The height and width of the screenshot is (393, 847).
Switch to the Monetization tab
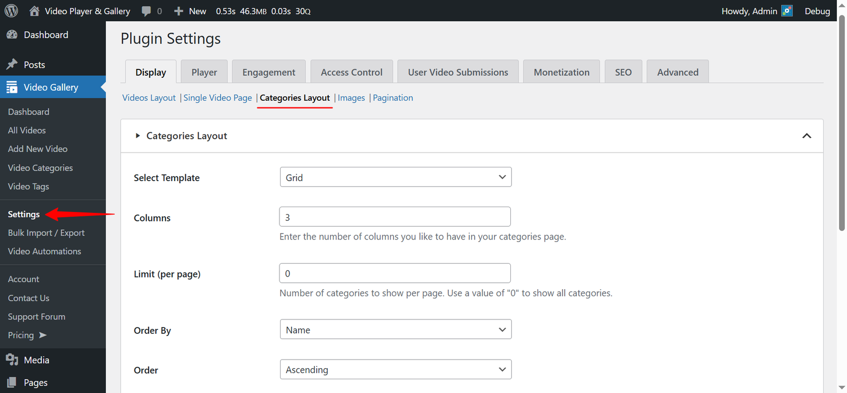(562, 72)
